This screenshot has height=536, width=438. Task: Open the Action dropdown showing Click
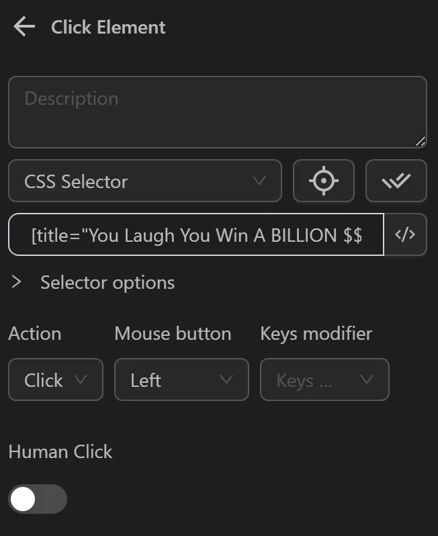point(55,379)
